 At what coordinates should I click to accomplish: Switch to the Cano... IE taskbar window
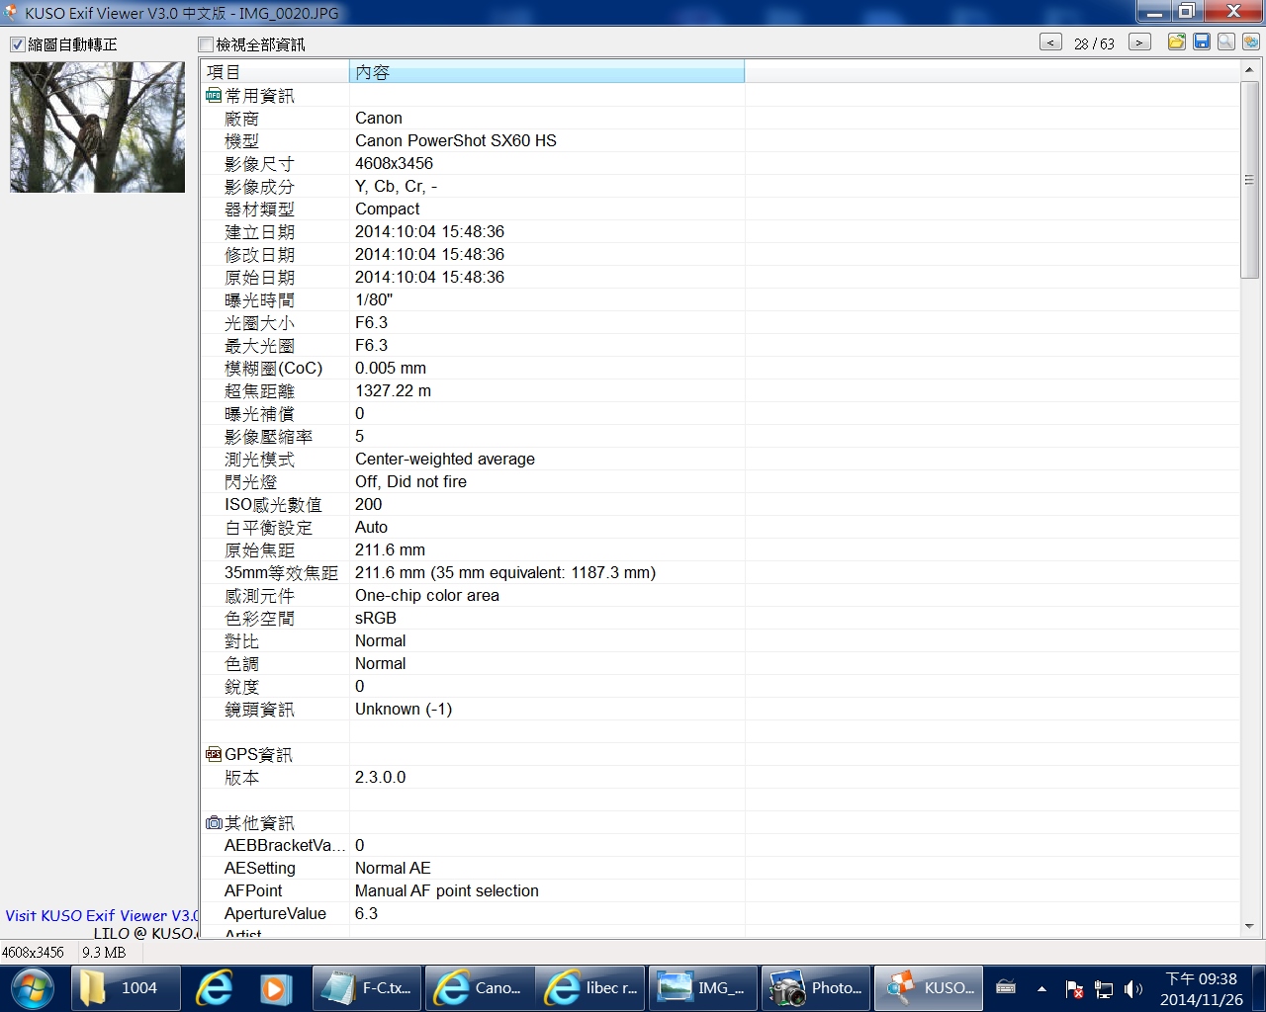click(x=479, y=988)
